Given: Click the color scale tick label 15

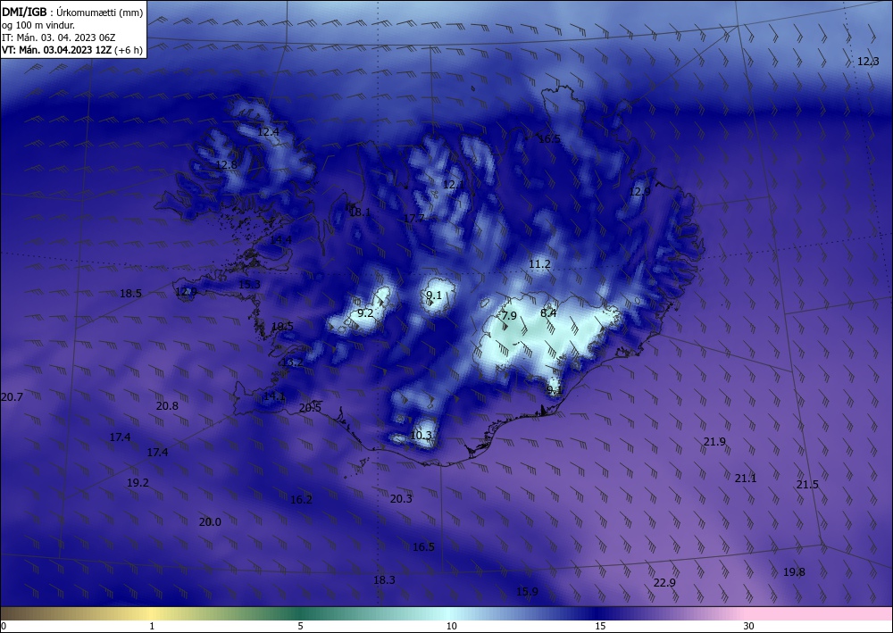Looking at the screenshot, I should coord(600,626).
